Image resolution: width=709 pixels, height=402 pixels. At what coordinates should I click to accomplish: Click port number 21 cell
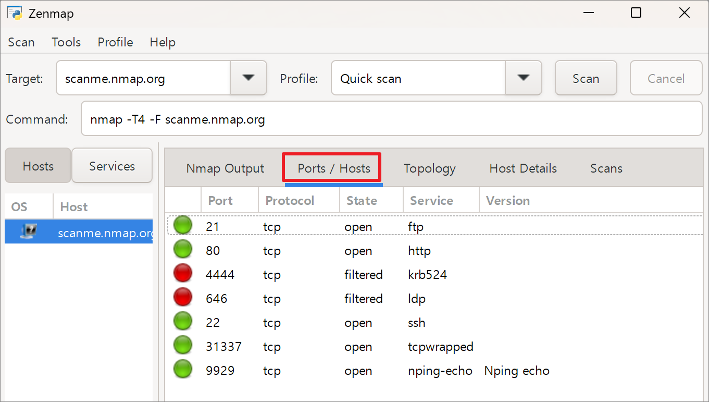213,227
